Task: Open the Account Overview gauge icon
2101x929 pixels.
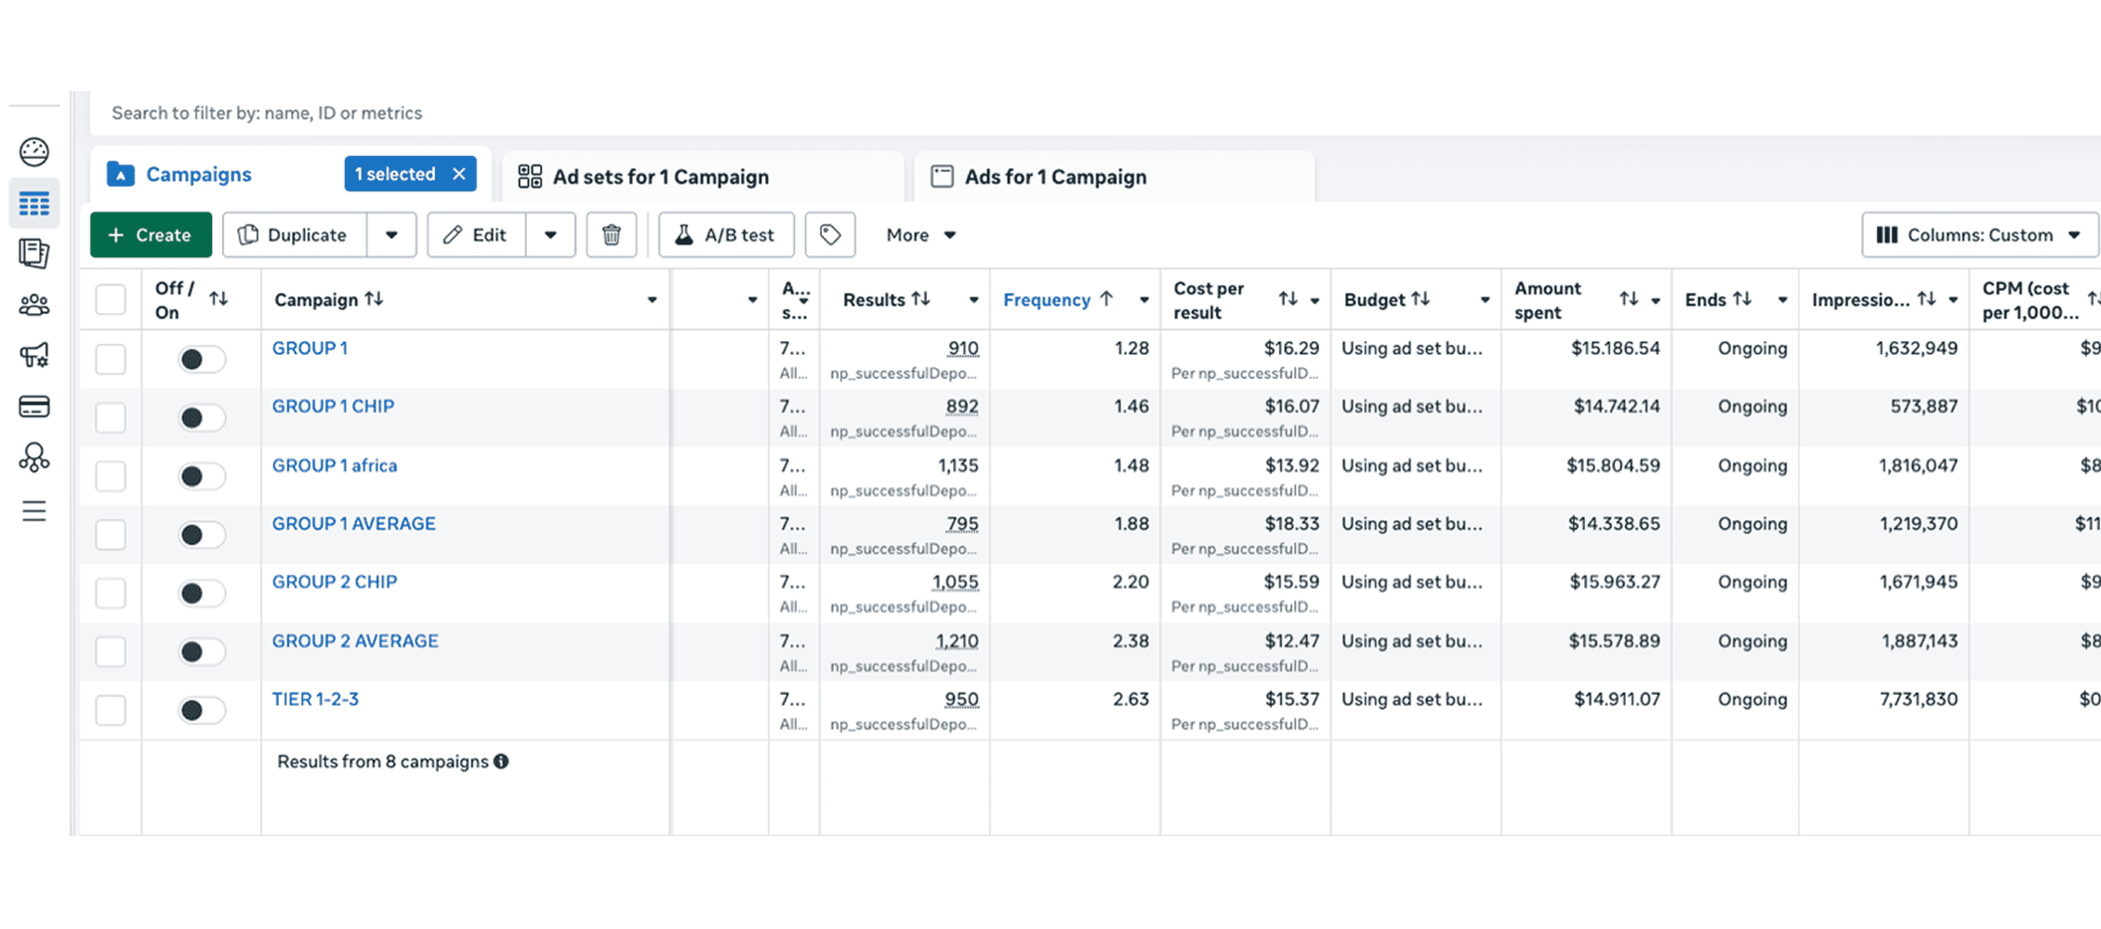Action: point(34,151)
